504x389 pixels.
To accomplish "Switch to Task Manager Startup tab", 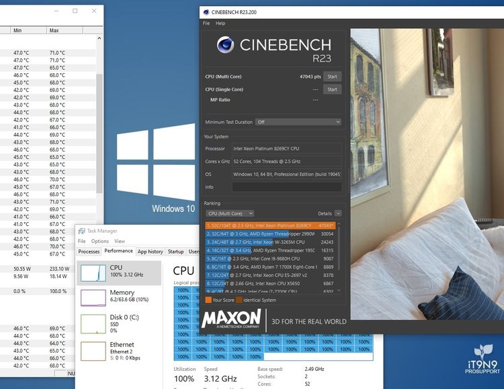I will click(x=175, y=252).
